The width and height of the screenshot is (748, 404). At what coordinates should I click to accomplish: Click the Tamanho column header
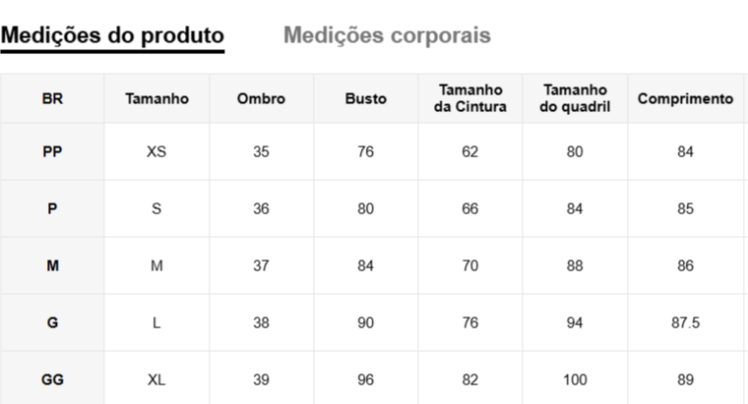click(x=156, y=98)
